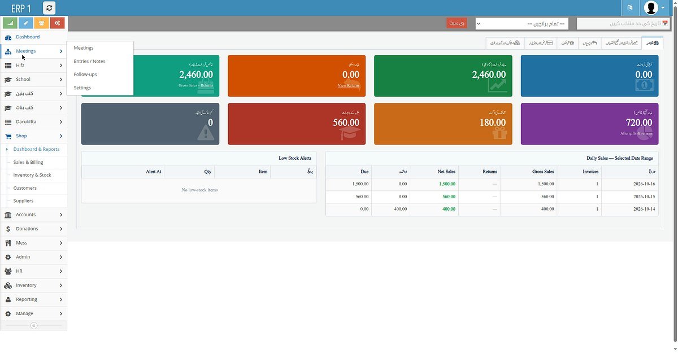Open Dashboard & Reports under Shop
The width and height of the screenshot is (678, 353).
[36, 149]
